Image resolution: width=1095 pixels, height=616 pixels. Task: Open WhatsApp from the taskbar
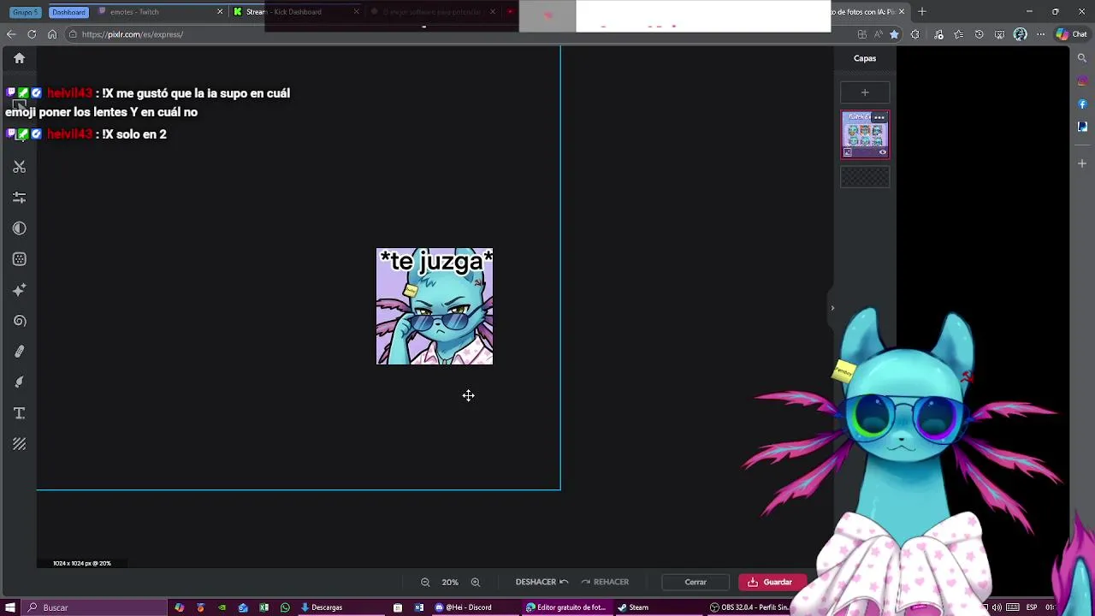(x=285, y=607)
